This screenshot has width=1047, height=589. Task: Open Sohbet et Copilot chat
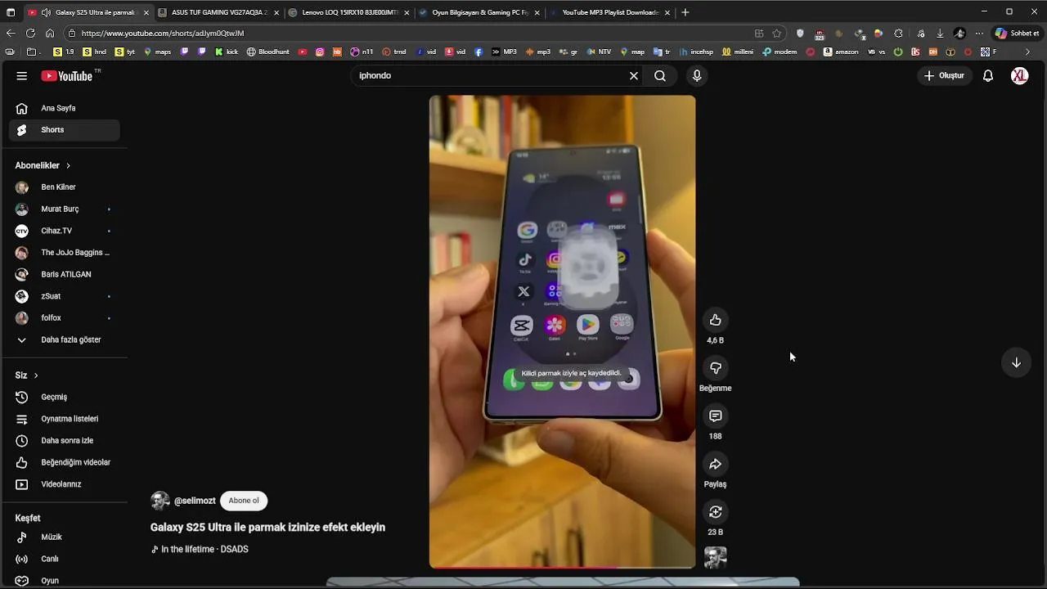click(1017, 34)
